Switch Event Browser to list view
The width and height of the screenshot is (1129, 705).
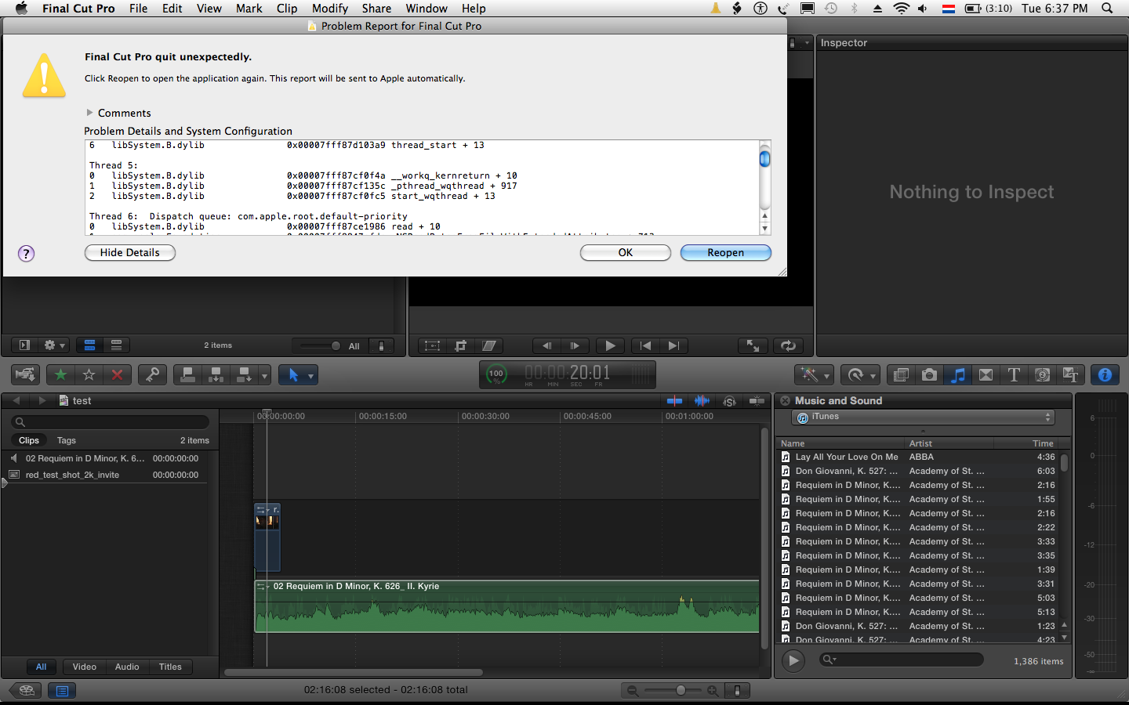(116, 345)
